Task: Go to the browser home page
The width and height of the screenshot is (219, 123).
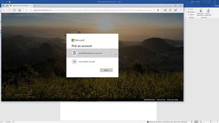Action: point(20,10)
